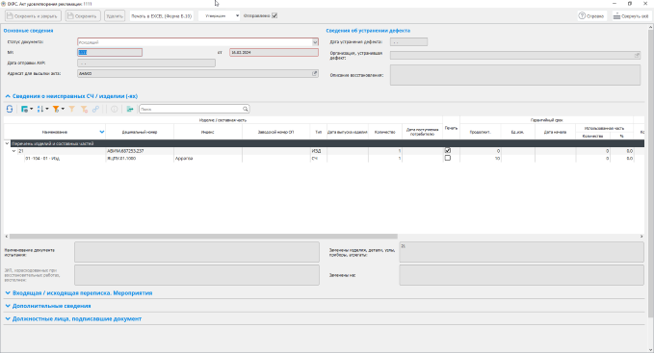Click the 'ИЗД' type cell in row 21
Viewport: 654px width, 353px height.
click(319, 151)
